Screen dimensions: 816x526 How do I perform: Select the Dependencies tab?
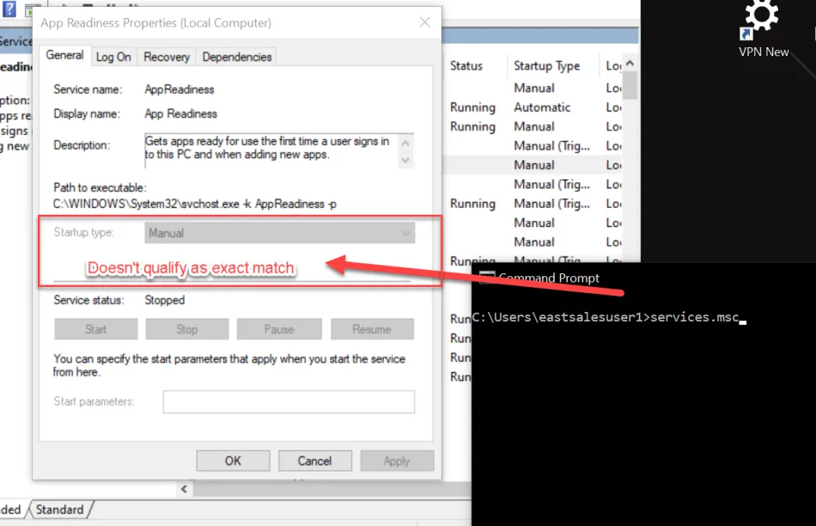[x=236, y=57]
